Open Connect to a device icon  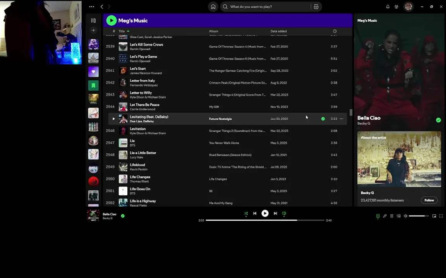tap(399, 216)
